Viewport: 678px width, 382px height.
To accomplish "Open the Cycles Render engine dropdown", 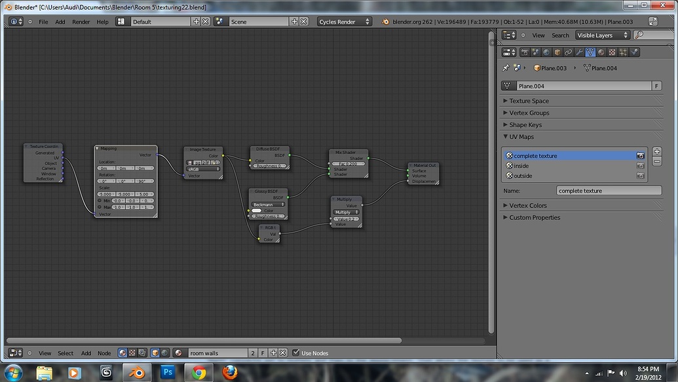I will (x=344, y=22).
